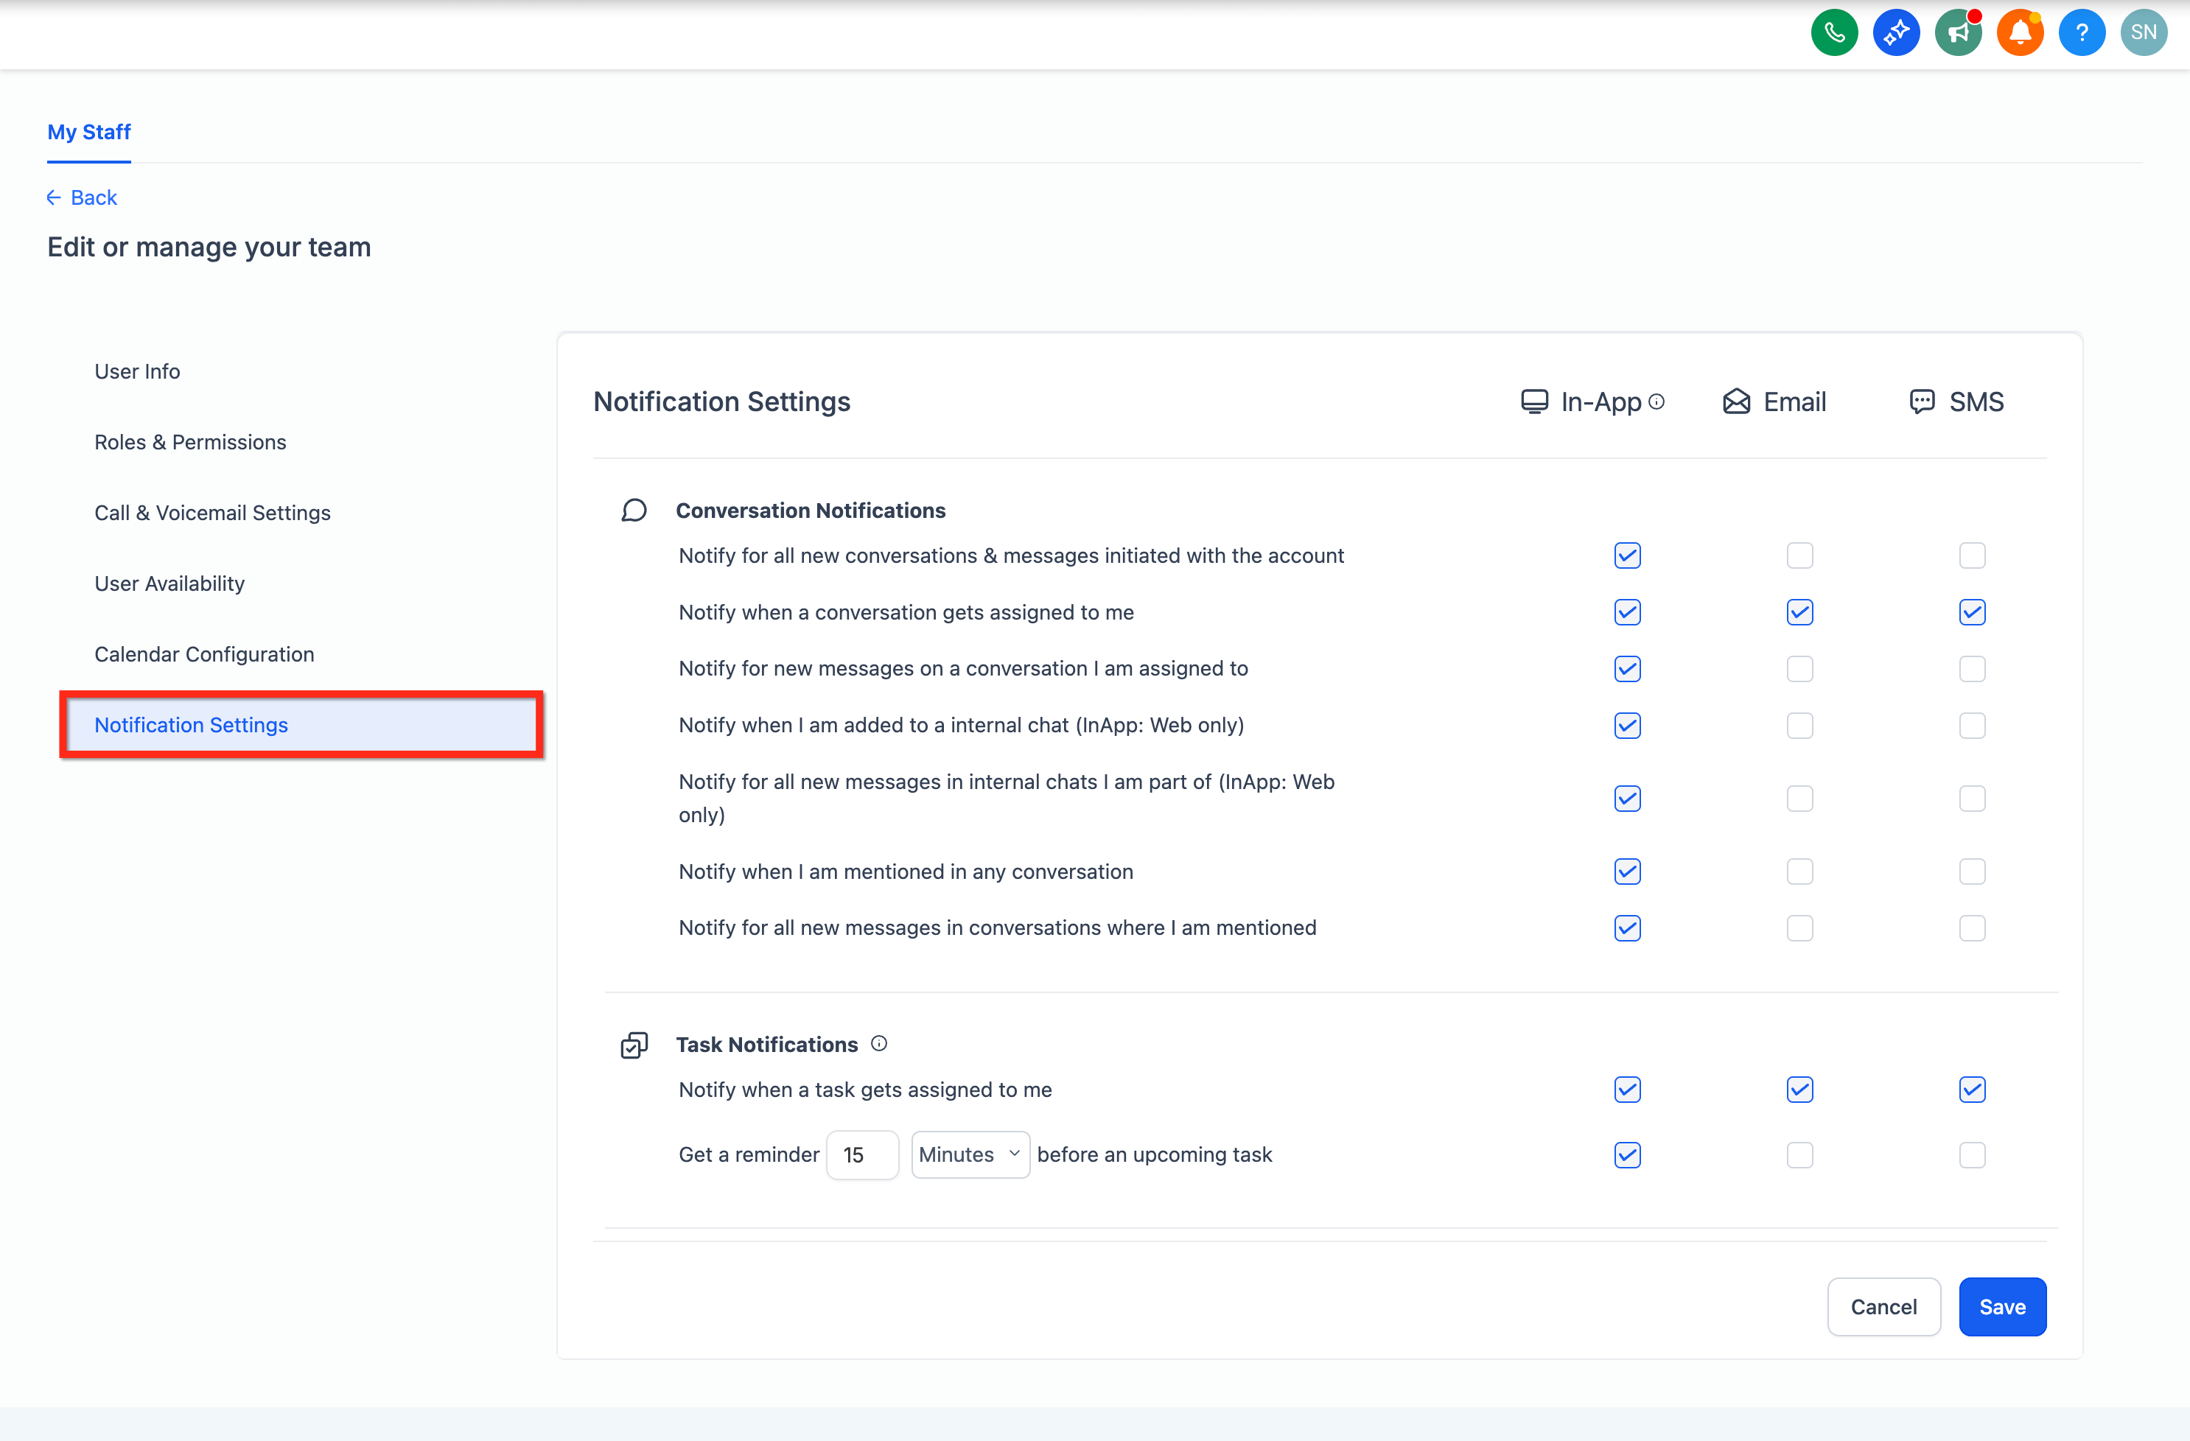Image resolution: width=2190 pixels, height=1441 pixels.
Task: Uncheck In-App for new messages on assigned conversation
Action: (x=1627, y=669)
